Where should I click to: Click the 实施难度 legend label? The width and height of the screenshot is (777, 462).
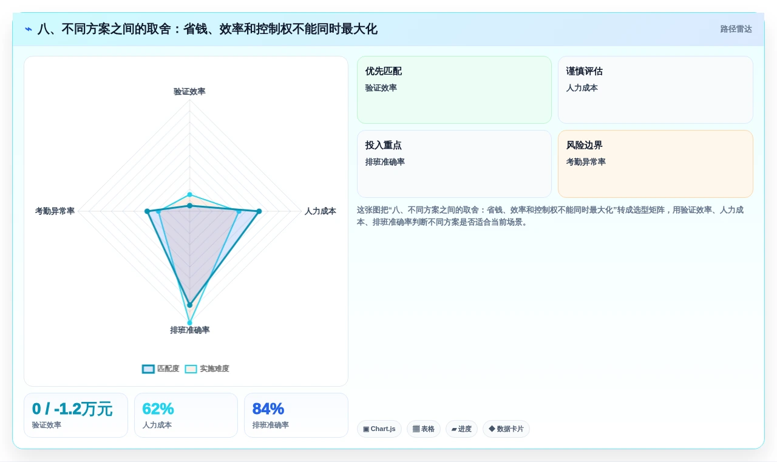pos(214,369)
